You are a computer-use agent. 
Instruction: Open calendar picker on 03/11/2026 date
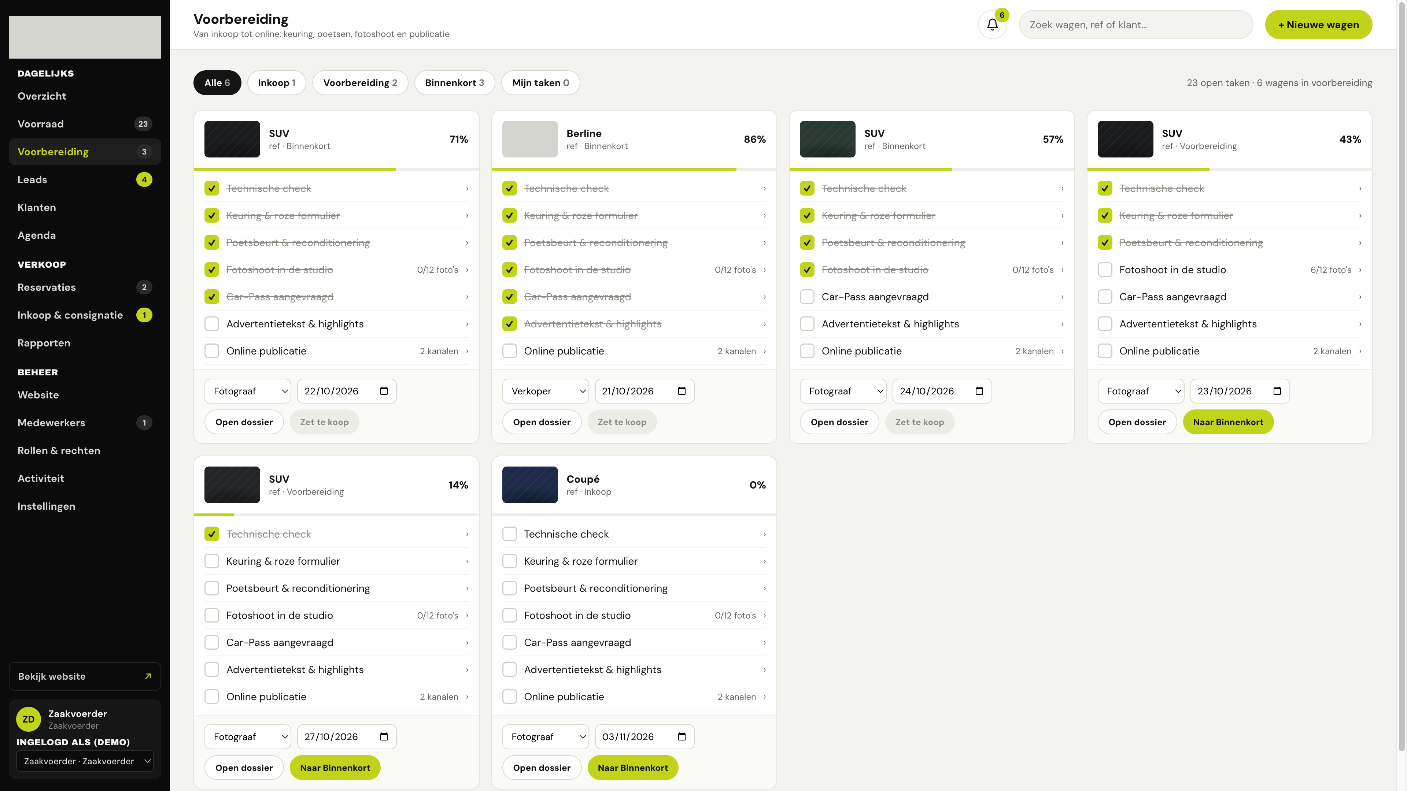[682, 736]
